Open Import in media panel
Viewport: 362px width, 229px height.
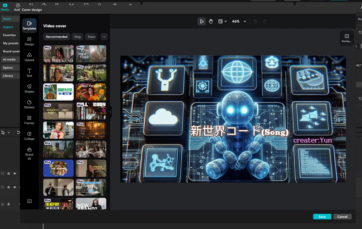(8, 27)
